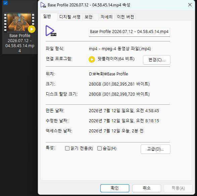Click the file name input field
This screenshot has height=196, width=197.
pyautogui.click(x=129, y=32)
